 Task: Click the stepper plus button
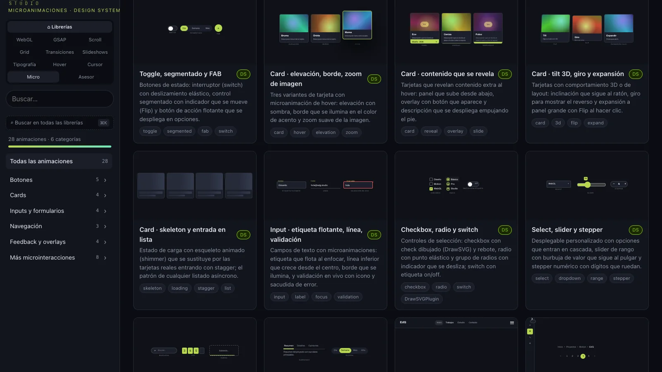625,184
